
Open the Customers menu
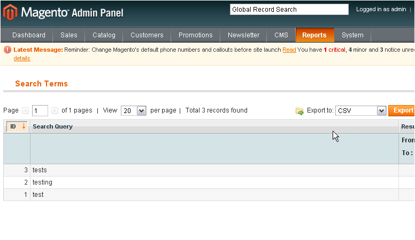pyautogui.click(x=147, y=35)
